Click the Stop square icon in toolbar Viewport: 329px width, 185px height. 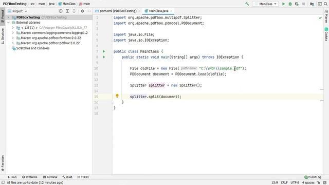(x=303, y=4)
